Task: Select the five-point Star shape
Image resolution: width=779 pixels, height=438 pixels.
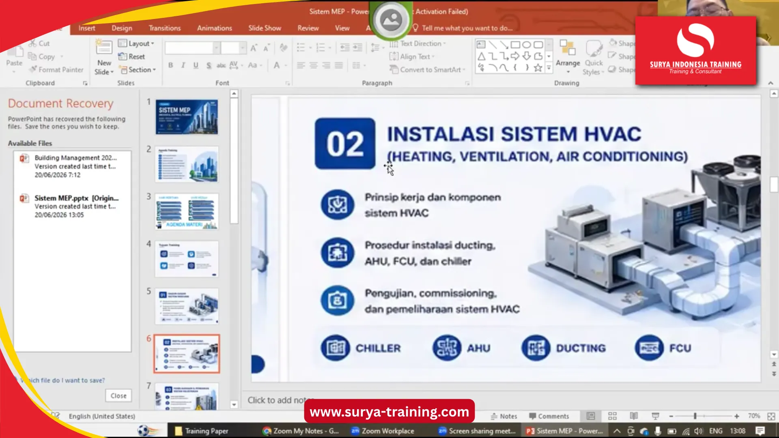Action: [538, 68]
